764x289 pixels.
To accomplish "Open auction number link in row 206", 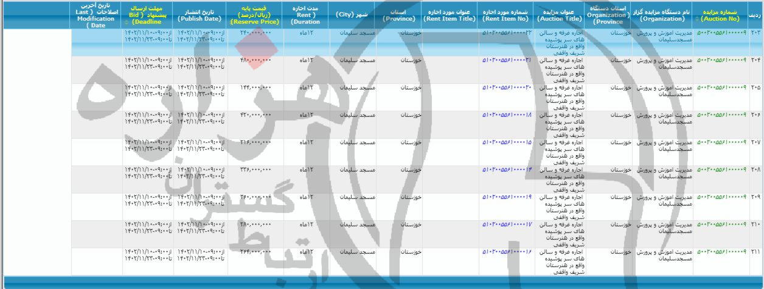I will [721, 114].
